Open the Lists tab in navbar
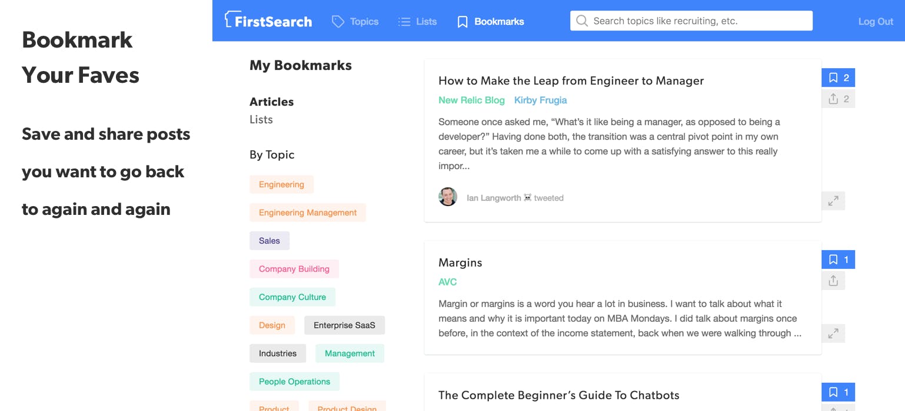905x411 pixels. pyautogui.click(x=417, y=22)
